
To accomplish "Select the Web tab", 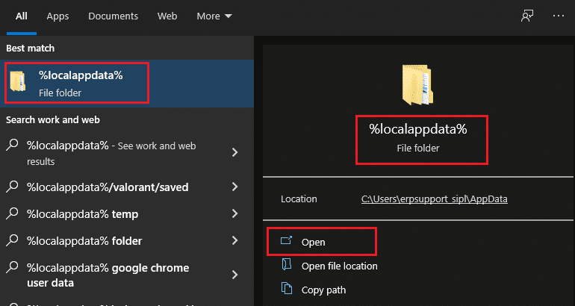I will point(167,16).
